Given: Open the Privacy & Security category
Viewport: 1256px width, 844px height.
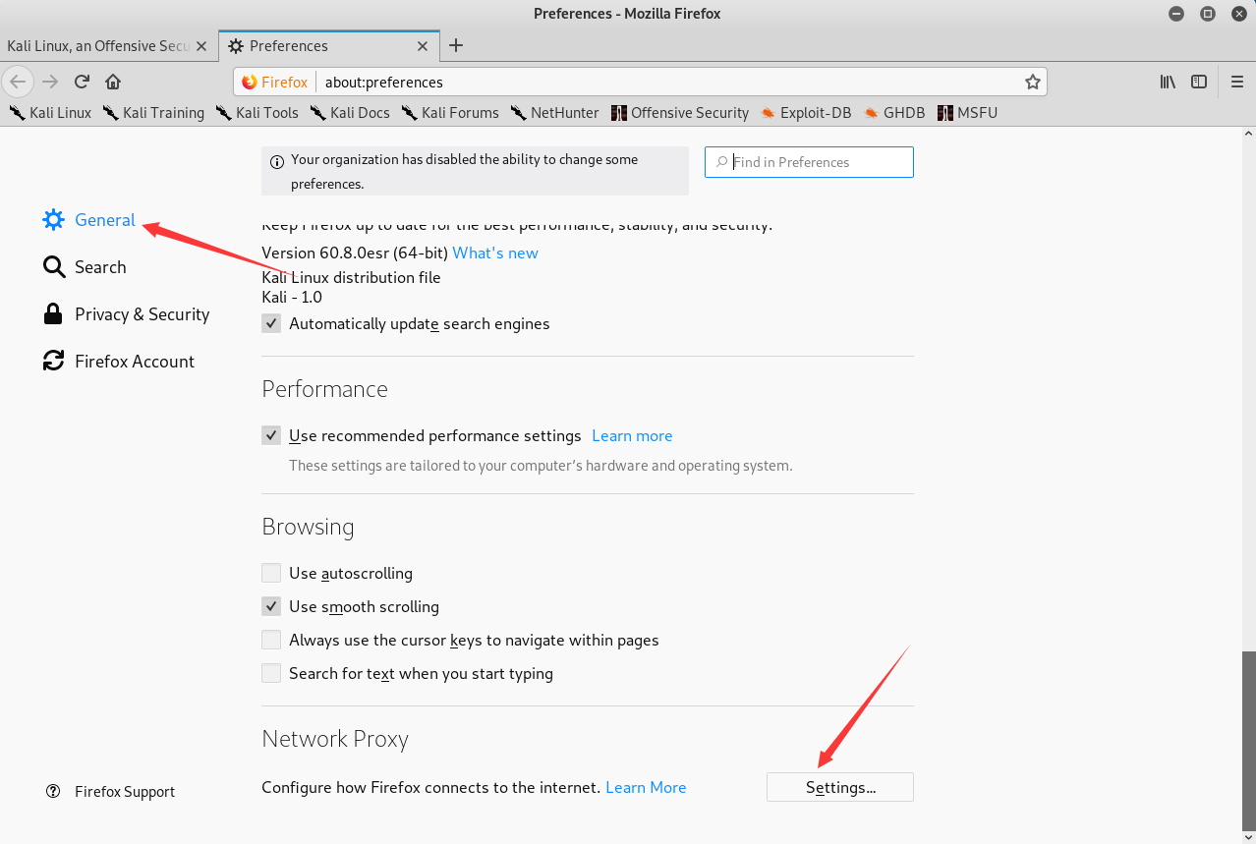Looking at the screenshot, I should (x=126, y=314).
